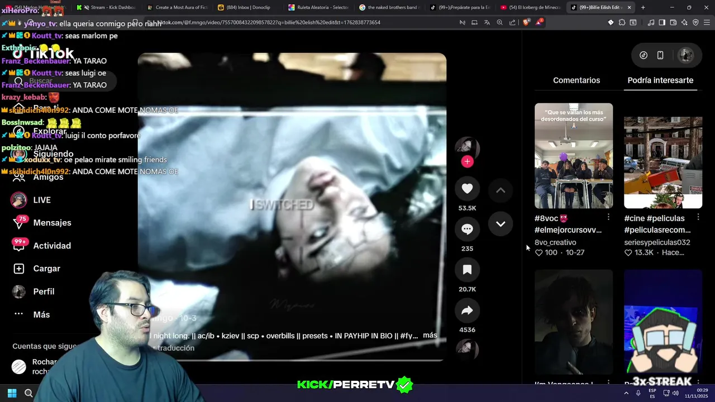The width and height of the screenshot is (715, 402).
Task: Open a new browser tab
Action: 643,7
